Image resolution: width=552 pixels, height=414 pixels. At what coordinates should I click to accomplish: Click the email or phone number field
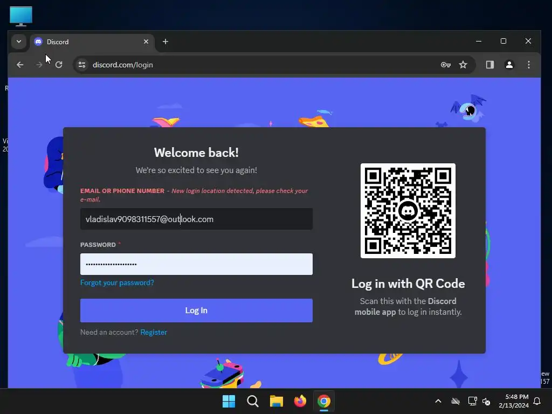point(196,219)
